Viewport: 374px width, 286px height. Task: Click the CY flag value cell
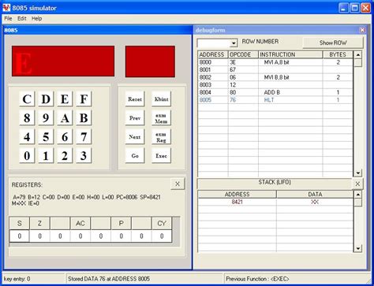162,236
